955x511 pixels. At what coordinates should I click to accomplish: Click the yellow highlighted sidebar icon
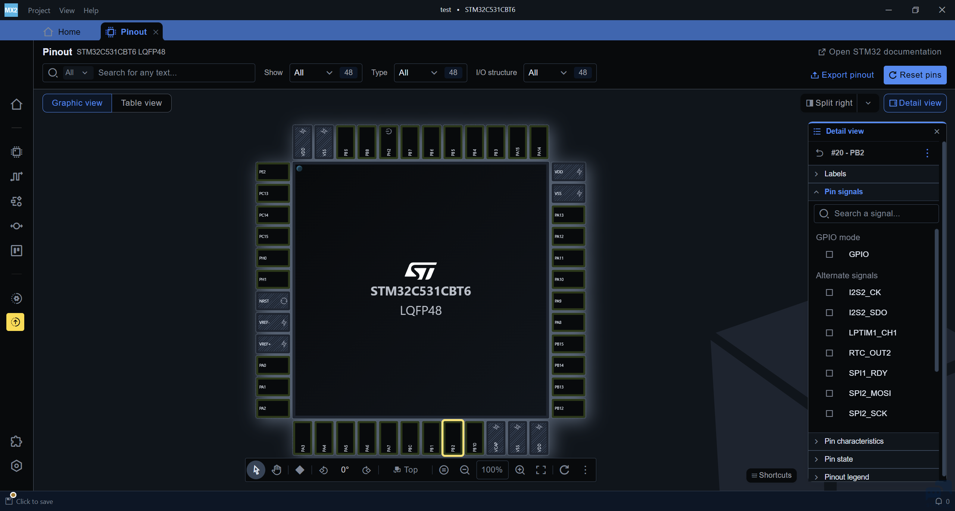pyautogui.click(x=15, y=322)
